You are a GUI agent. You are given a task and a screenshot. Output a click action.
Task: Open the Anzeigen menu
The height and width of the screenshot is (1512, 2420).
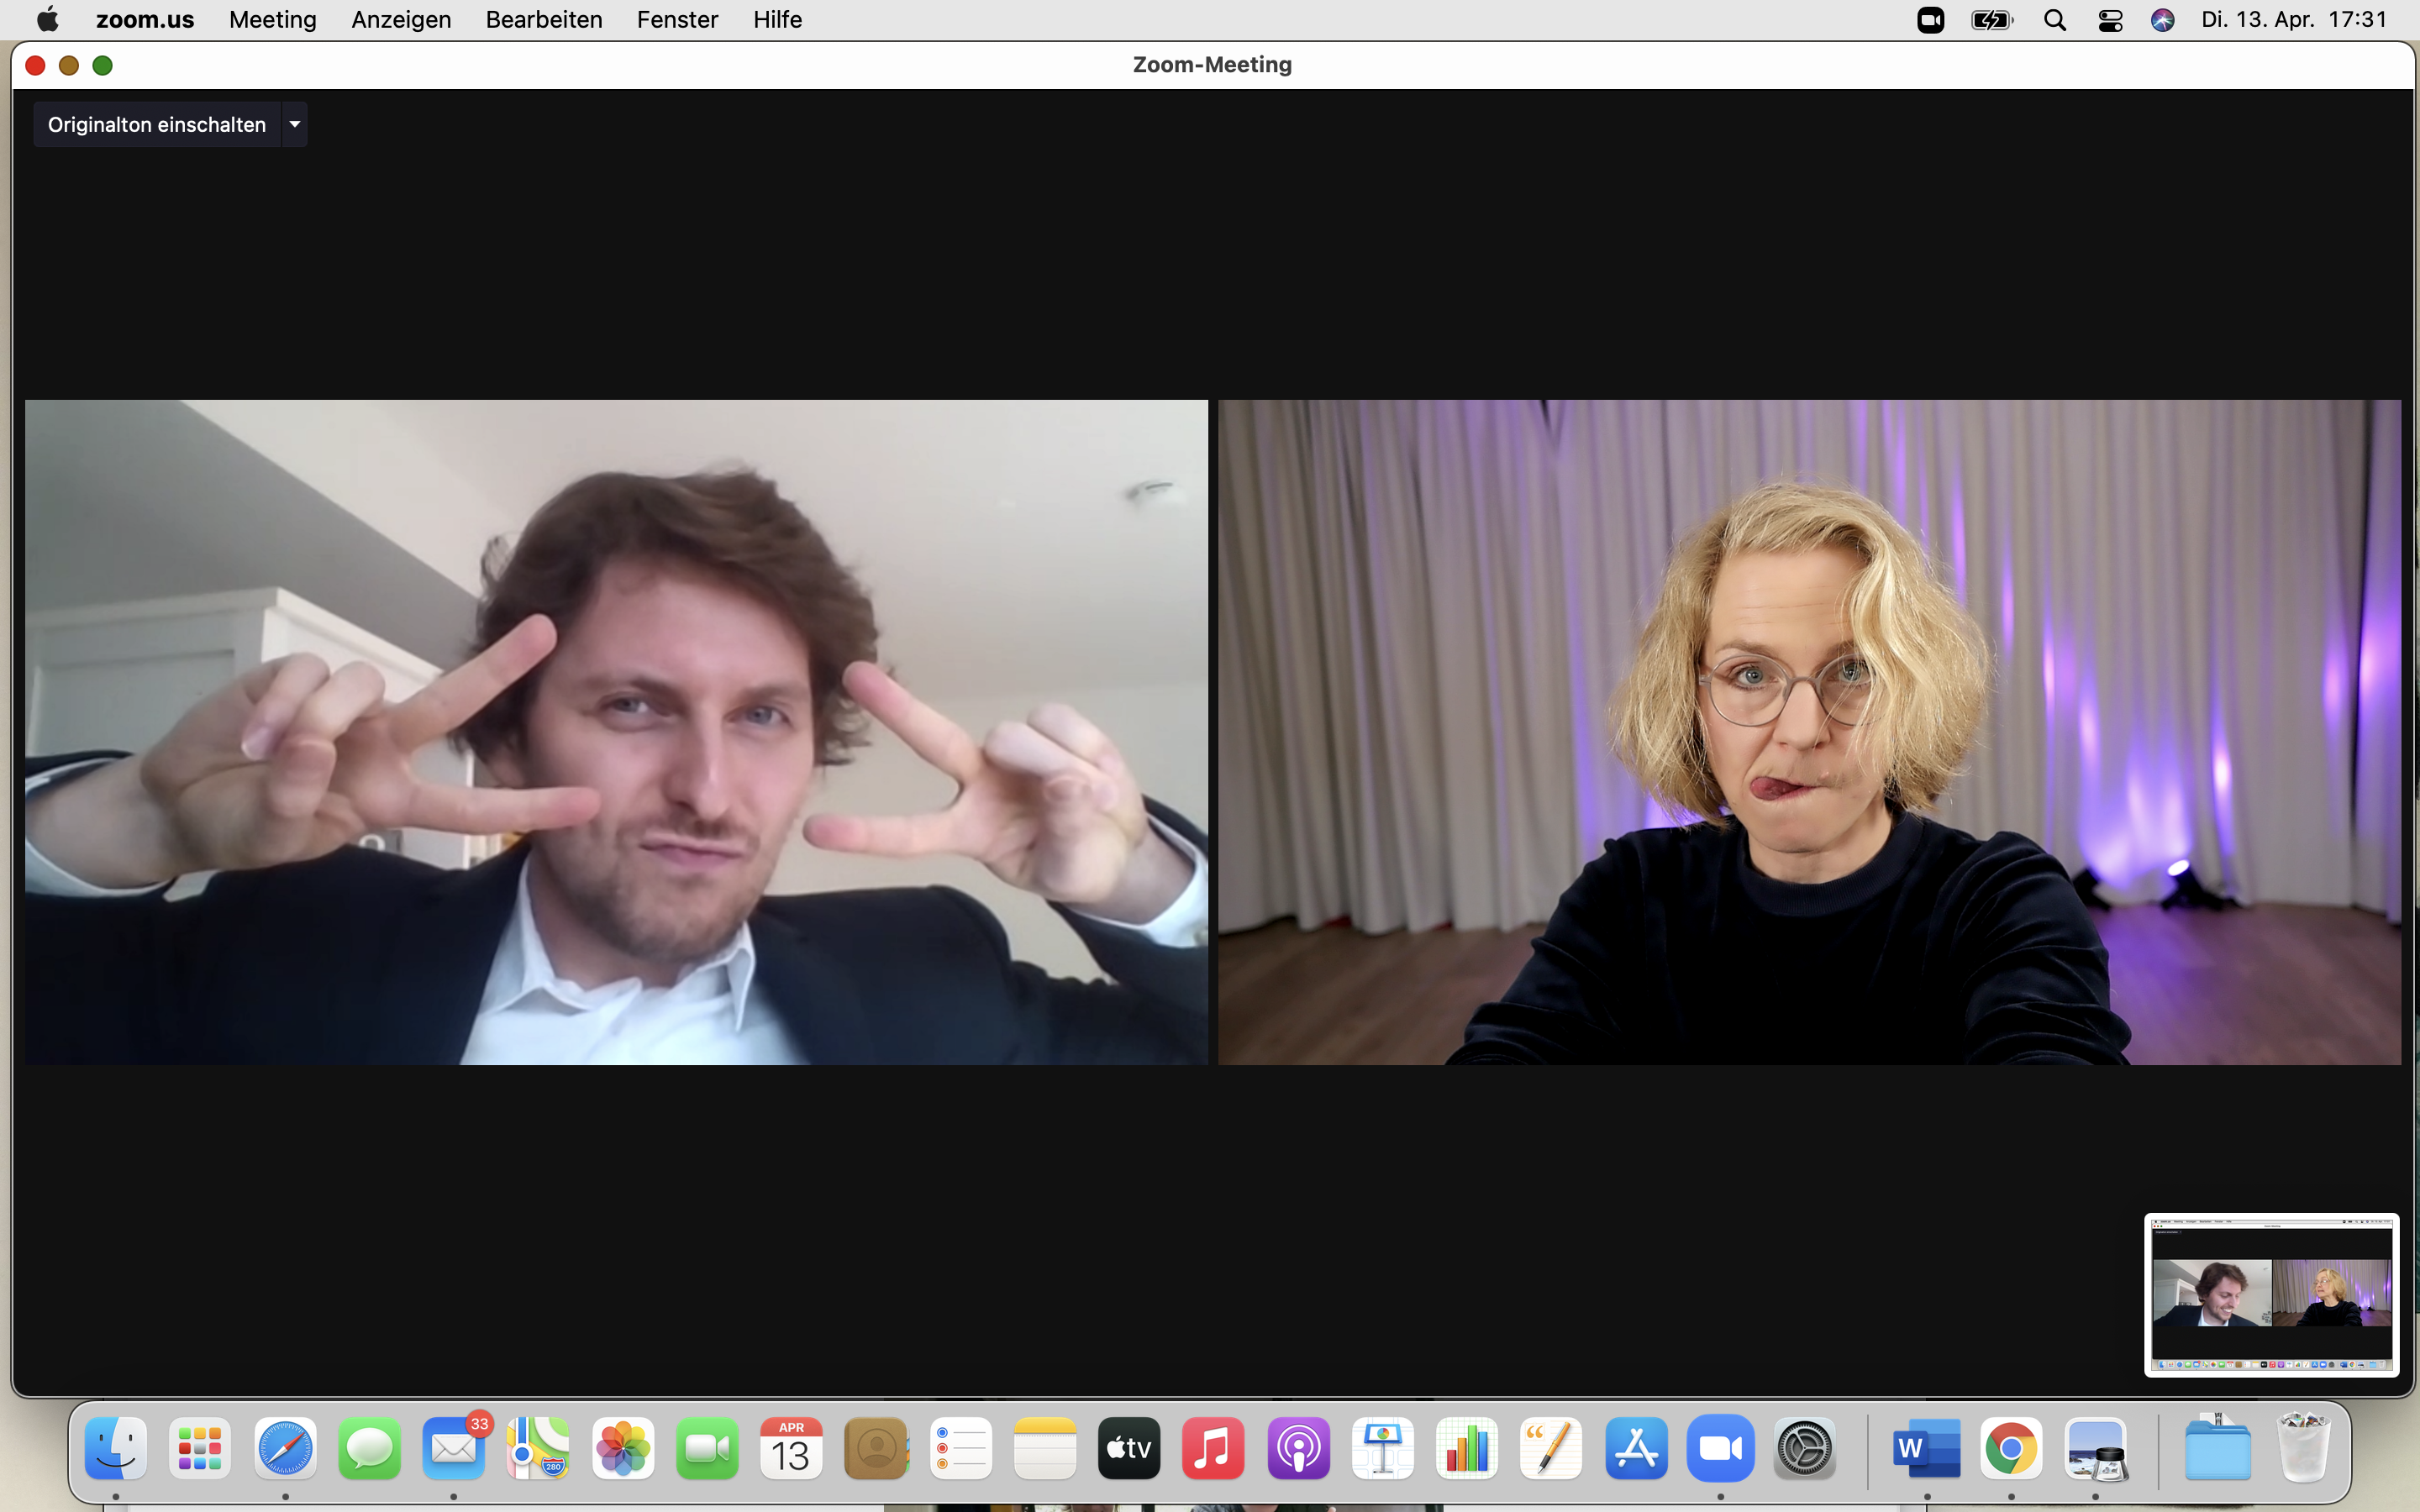tap(401, 20)
